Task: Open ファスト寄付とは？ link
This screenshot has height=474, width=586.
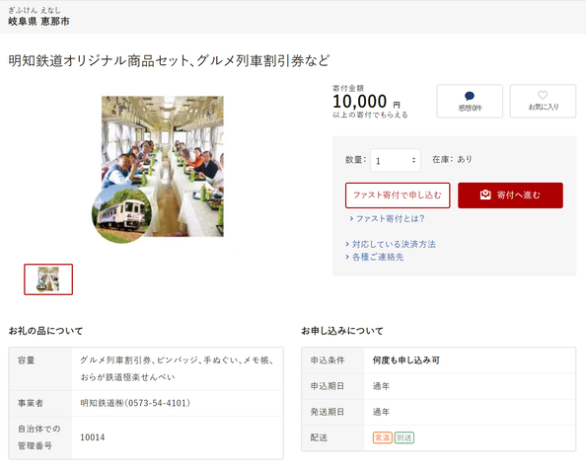Action: [390, 218]
